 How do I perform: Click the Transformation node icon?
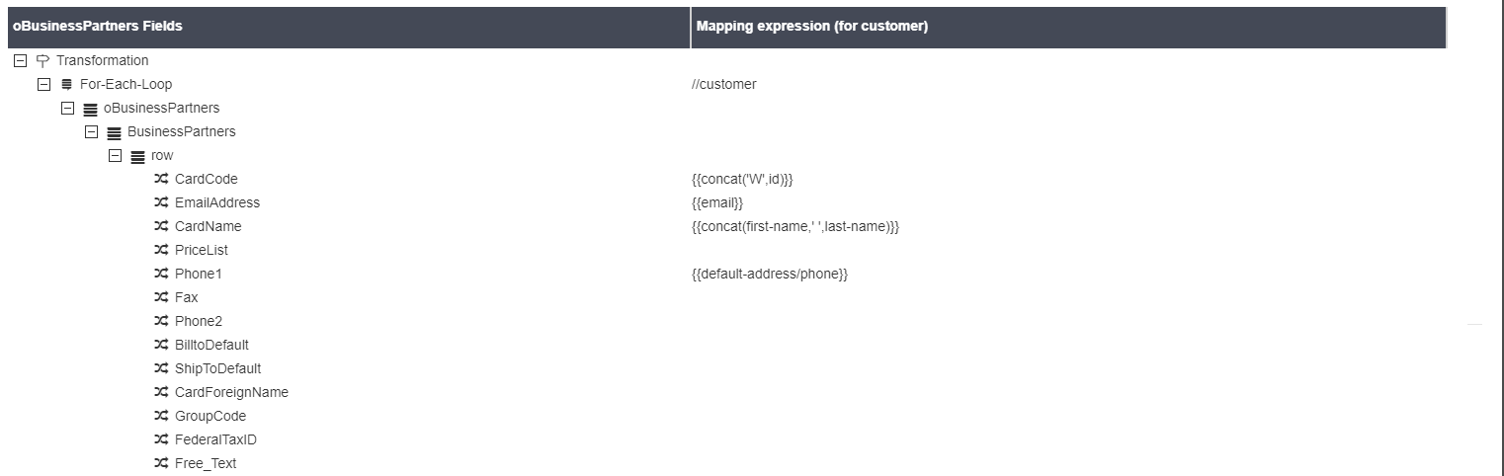pos(42,60)
